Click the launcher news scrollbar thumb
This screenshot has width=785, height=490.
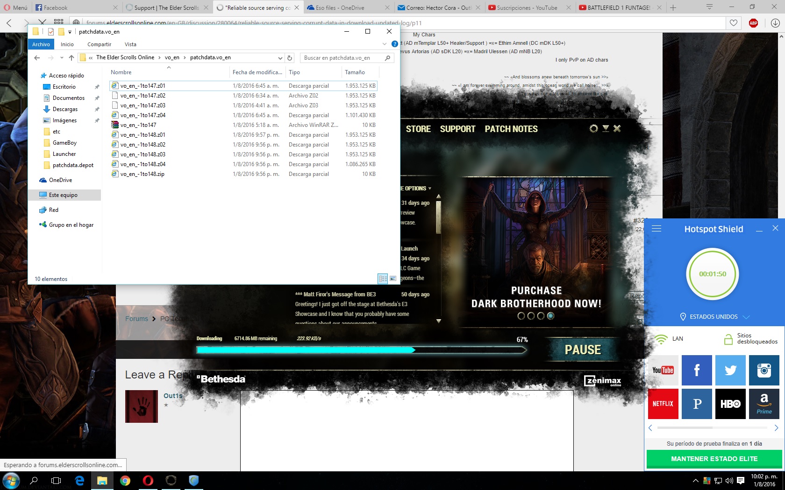[x=438, y=217]
